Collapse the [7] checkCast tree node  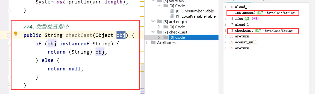153,32
